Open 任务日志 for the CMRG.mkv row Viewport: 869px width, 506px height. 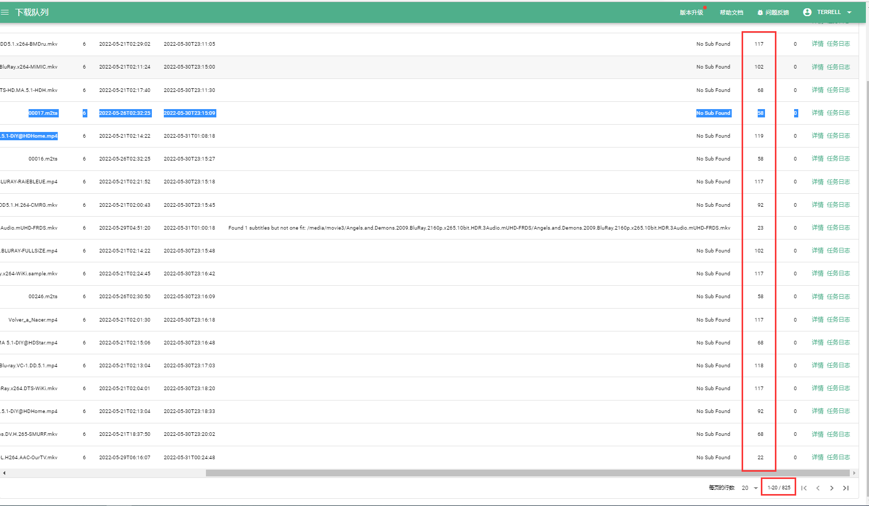(838, 205)
